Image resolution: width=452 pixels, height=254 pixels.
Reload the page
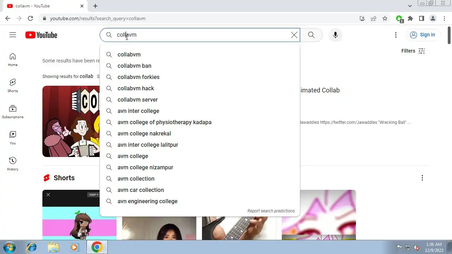tap(30, 18)
